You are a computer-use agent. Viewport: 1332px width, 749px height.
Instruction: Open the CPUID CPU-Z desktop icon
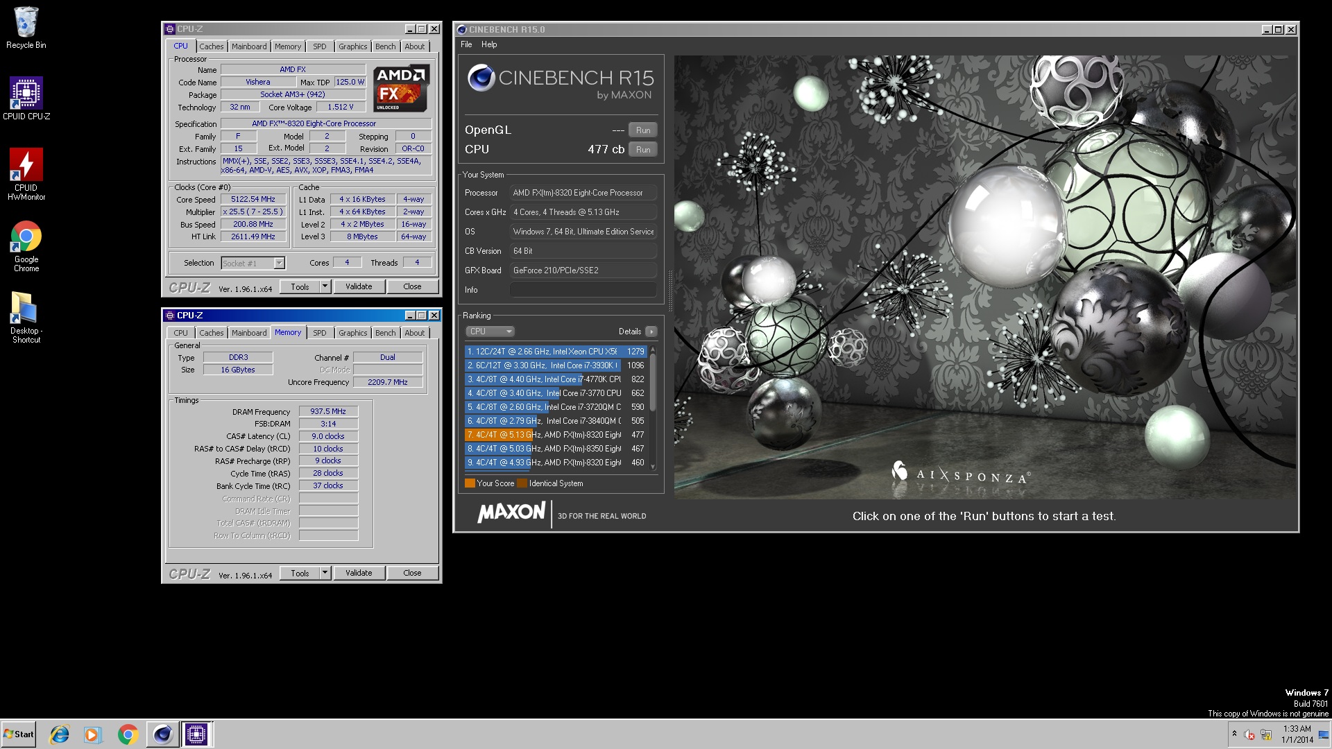pyautogui.click(x=26, y=98)
